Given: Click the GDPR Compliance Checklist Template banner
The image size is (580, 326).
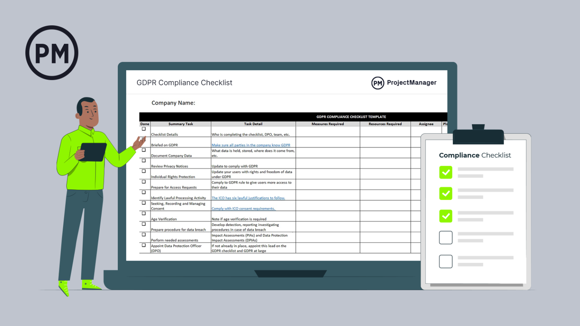Looking at the screenshot, I should (351, 117).
